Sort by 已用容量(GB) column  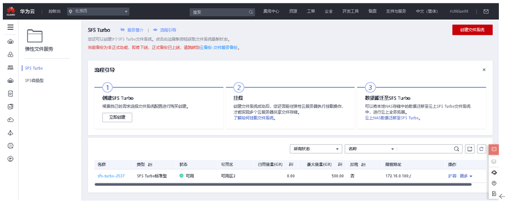pos(291,164)
